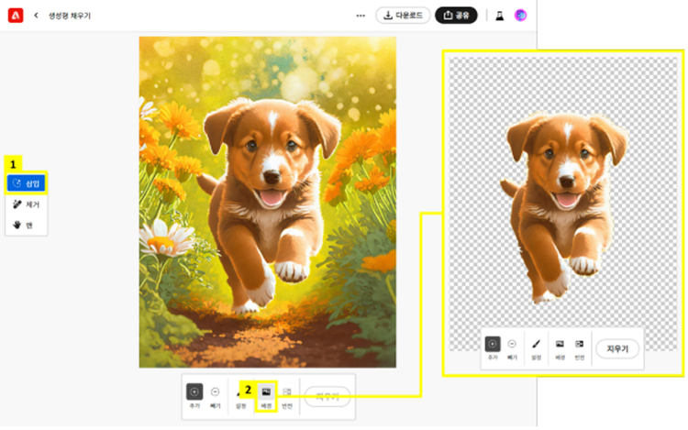Viewport: 688px width, 430px height.
Task: Select 추가 add mode in main toolbar
Action: 194,396
